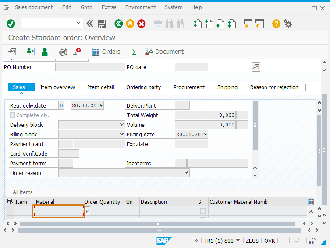
Task: Click the Sales panel vertical scrollbar thumb
Action: point(255,126)
